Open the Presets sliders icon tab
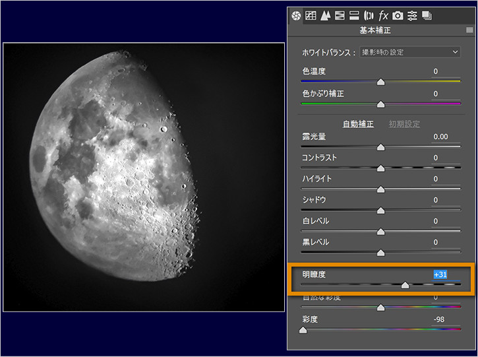Viewport: 478px width, 357px height. [412, 15]
